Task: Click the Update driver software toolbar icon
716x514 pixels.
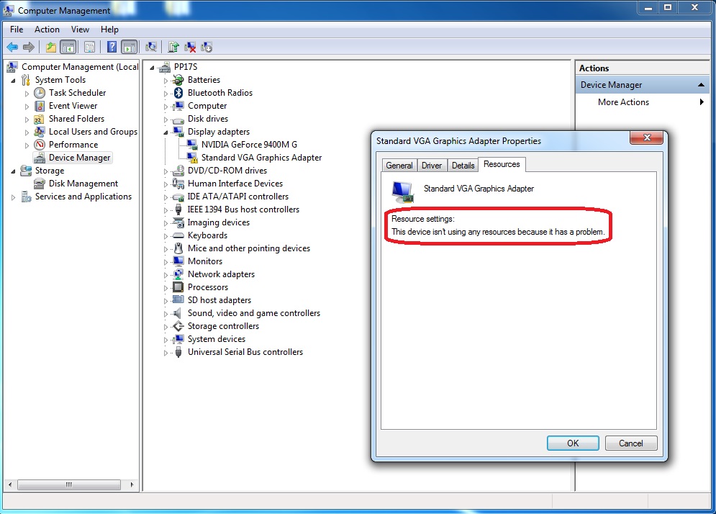Action: 173,47
